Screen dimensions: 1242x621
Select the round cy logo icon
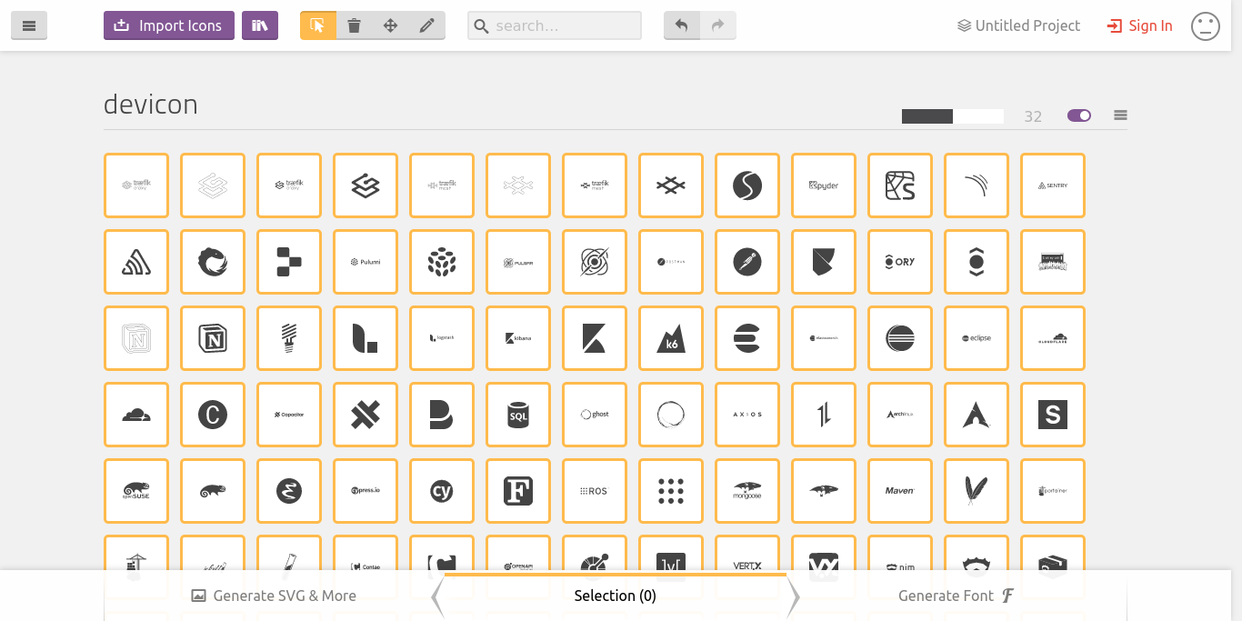(442, 491)
